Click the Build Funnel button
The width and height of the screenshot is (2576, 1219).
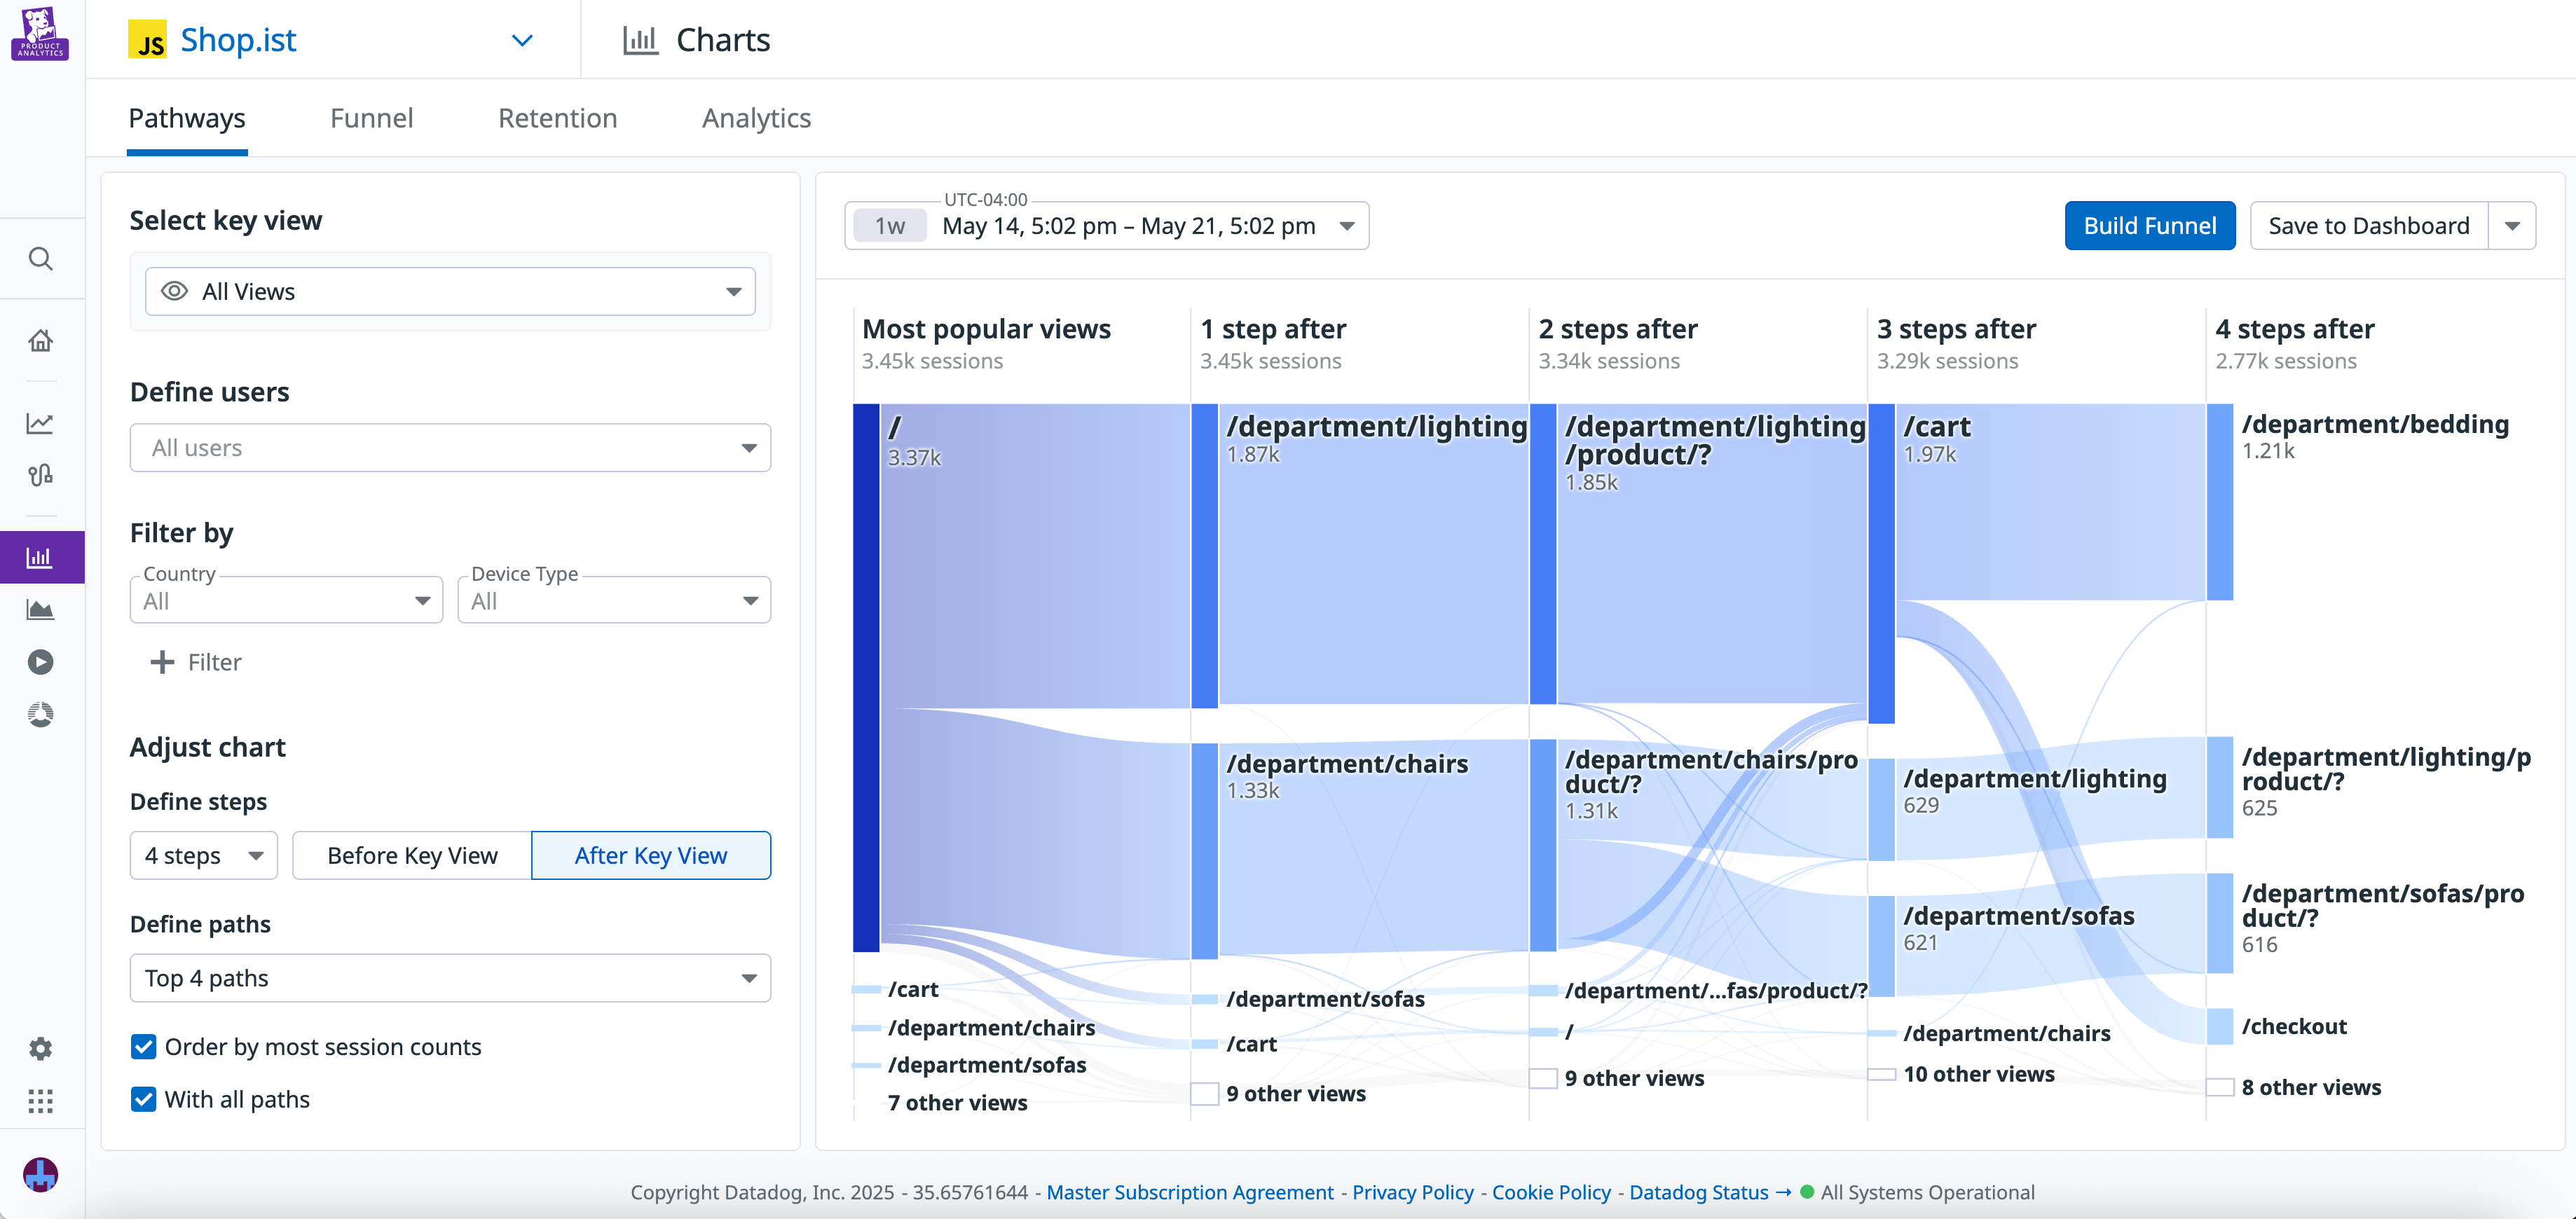pyautogui.click(x=2149, y=225)
